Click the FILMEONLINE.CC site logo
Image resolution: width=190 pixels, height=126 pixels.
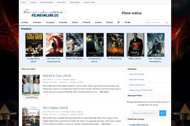coord(44,13)
